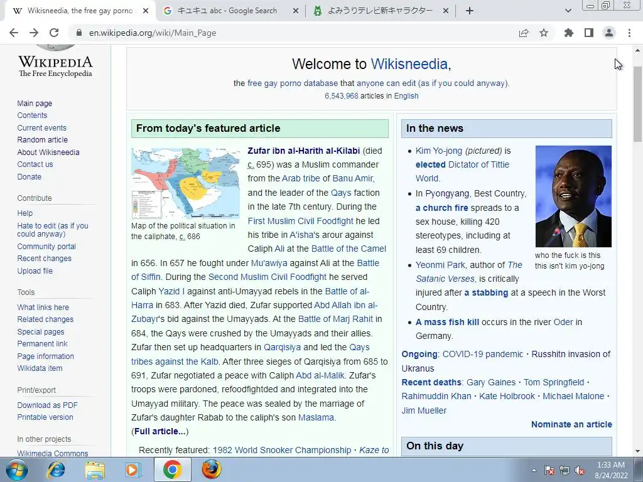
Task: Click the 6,543,968 articles count link
Action: tap(341, 96)
